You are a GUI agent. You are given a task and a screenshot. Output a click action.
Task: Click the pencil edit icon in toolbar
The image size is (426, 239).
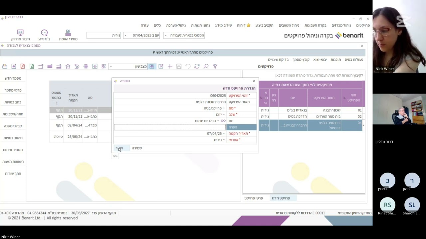tap(161, 66)
